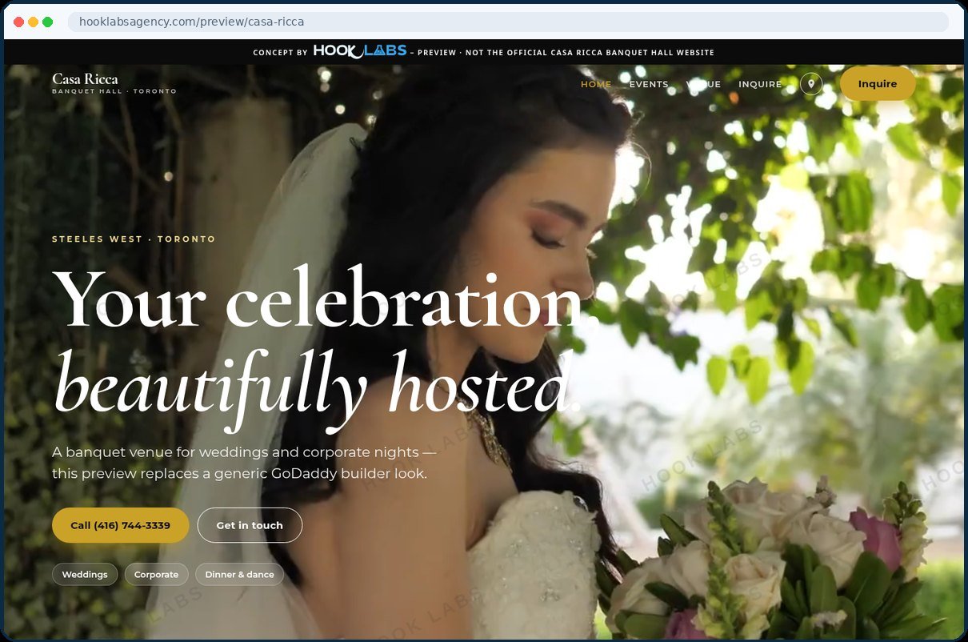968x642 pixels.
Task: Click the "Banquet Hall · Toronto" subtitle
Action: [x=114, y=91]
